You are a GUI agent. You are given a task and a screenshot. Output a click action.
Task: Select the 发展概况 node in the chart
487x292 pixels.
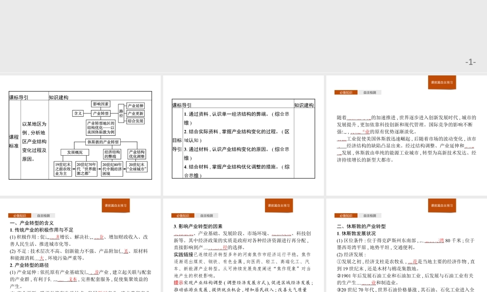click(x=75, y=152)
